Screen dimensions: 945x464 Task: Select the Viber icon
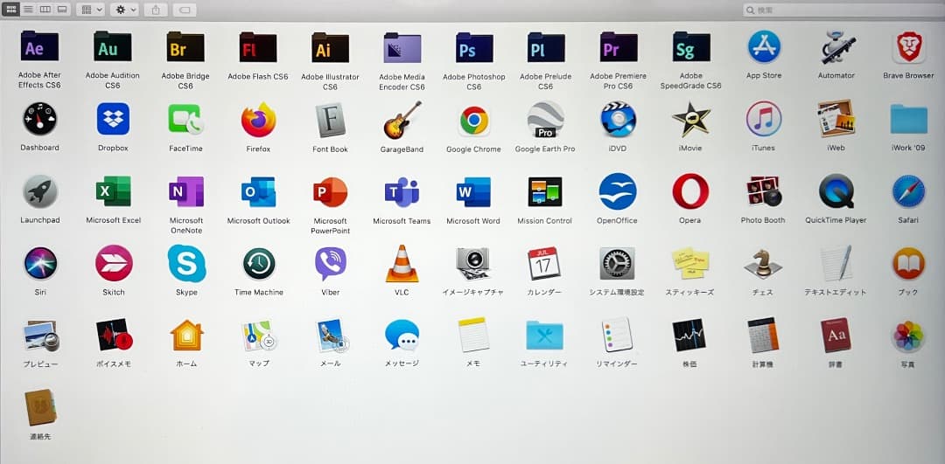coord(330,264)
